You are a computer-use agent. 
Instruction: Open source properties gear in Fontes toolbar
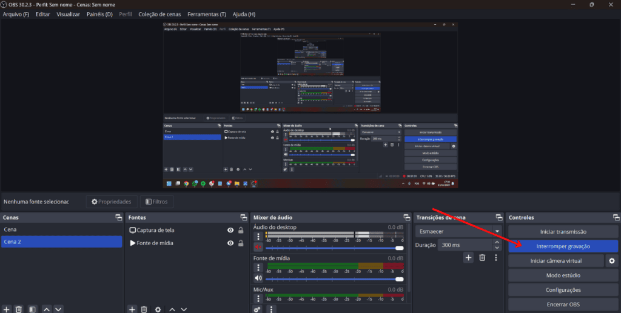pos(158,309)
